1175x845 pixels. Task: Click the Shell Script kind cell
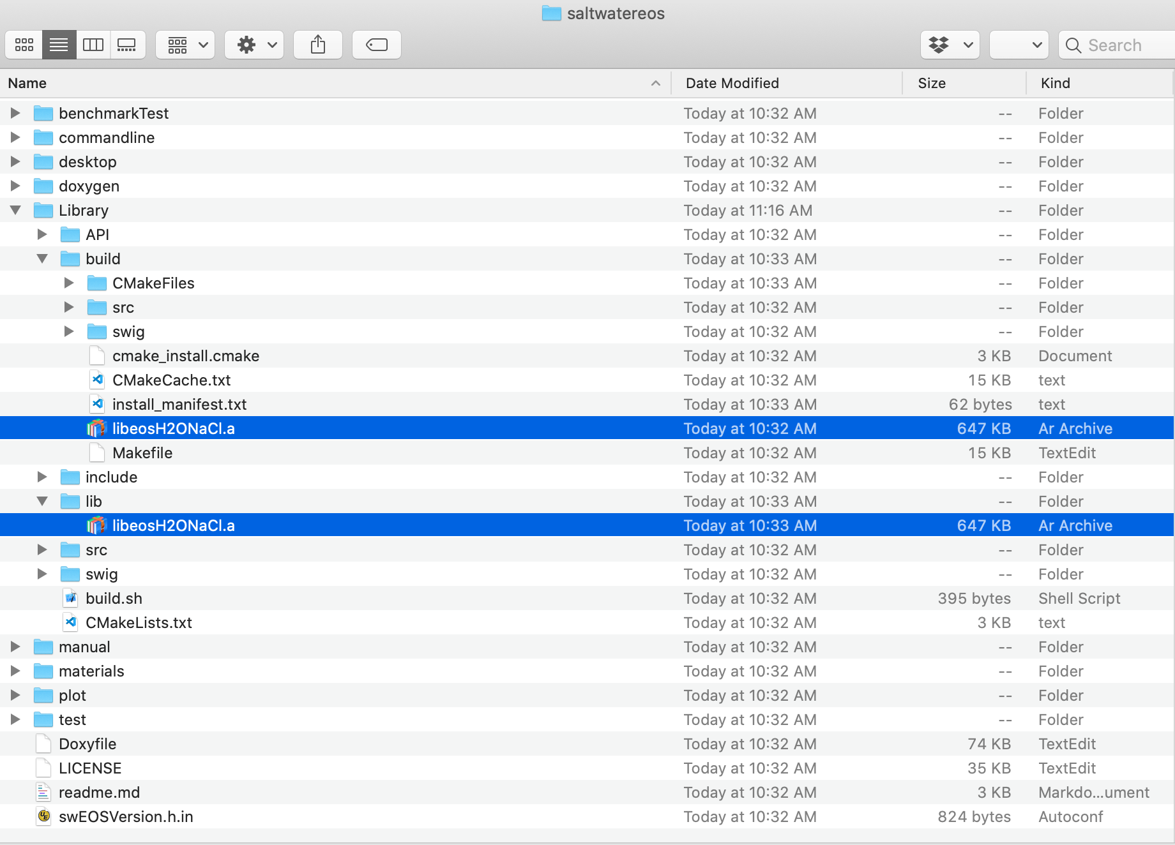point(1079,598)
